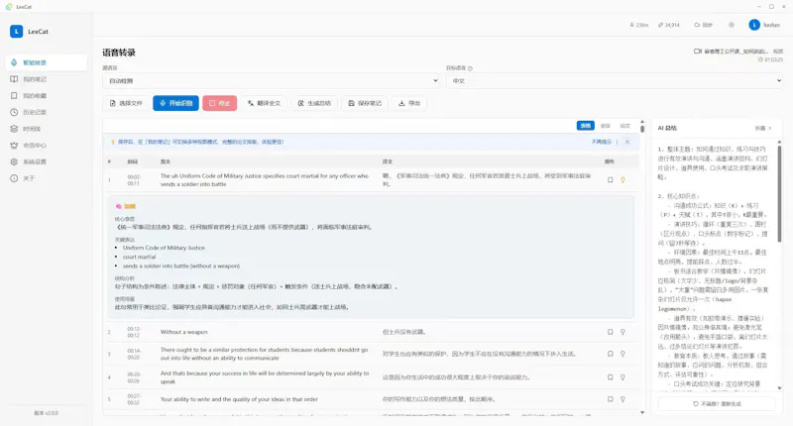The width and height of the screenshot is (793, 426).
Task: Switch to the 论文 view tab
Action: click(625, 126)
